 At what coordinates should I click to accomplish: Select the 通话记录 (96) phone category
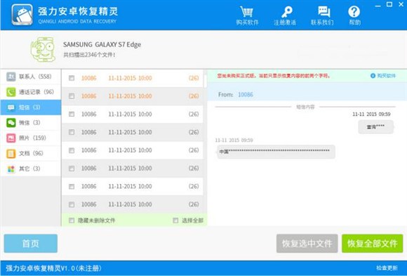[x=31, y=92]
